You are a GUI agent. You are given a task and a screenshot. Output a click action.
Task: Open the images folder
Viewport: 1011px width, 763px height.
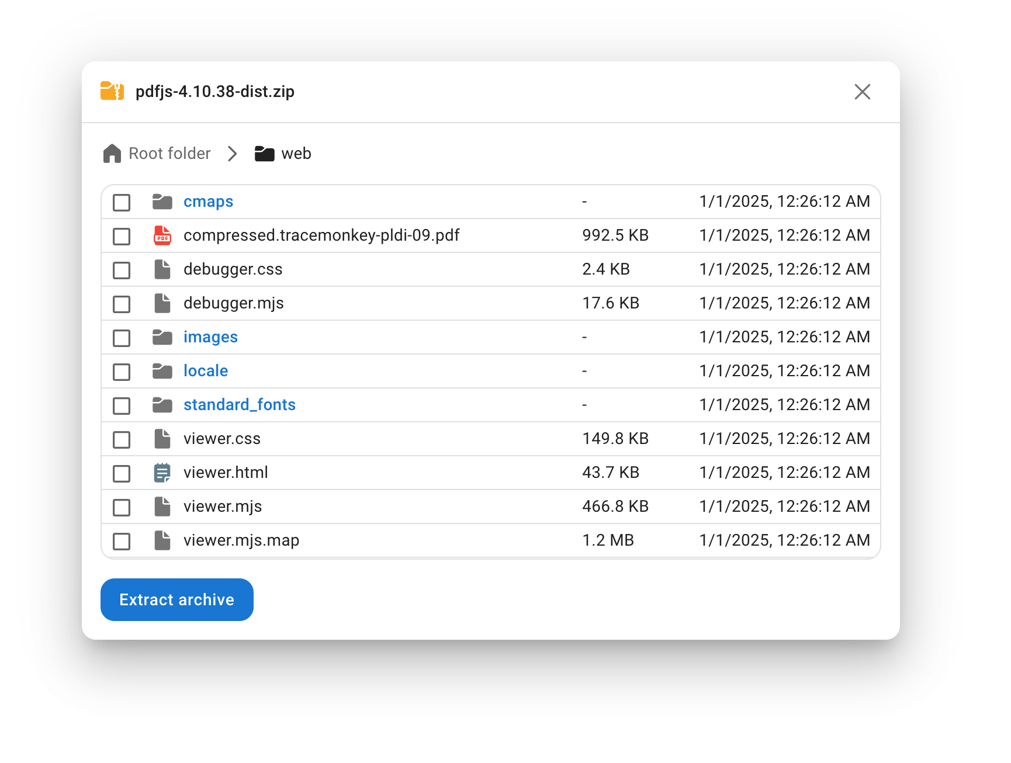210,337
